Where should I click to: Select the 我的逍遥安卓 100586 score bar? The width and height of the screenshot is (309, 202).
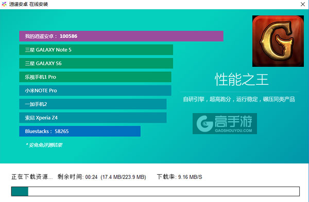[x=121, y=36]
